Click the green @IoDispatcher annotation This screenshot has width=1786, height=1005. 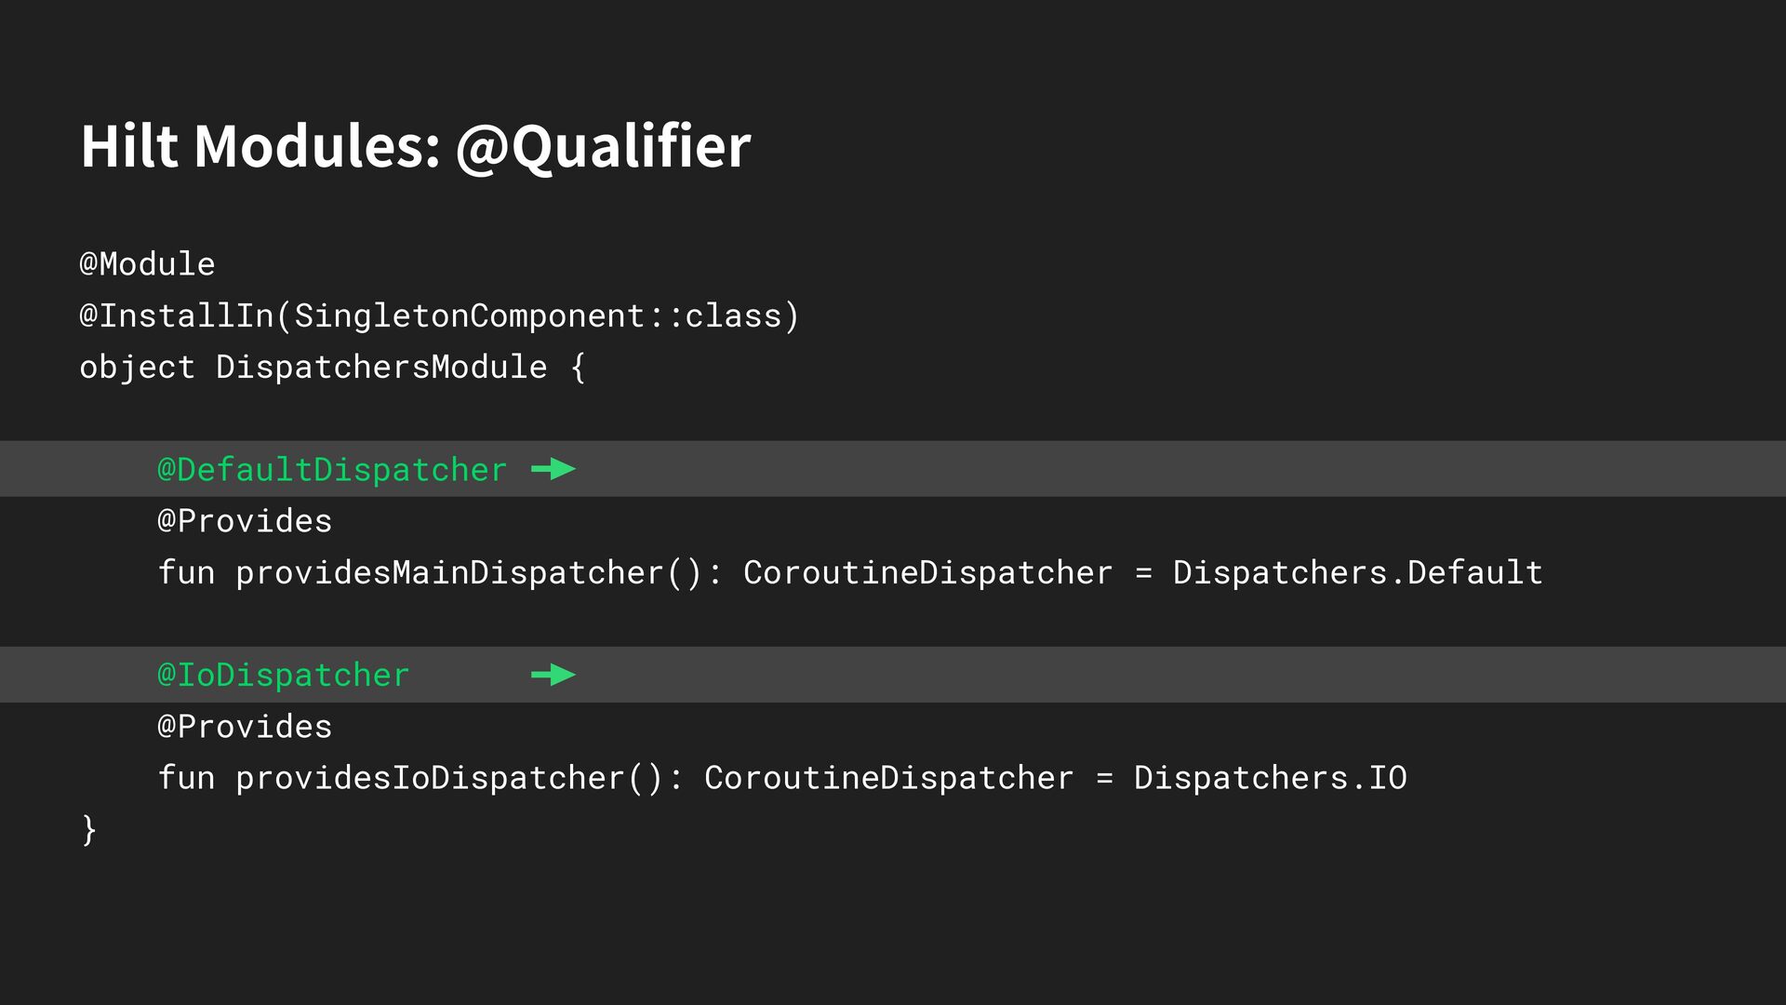[x=284, y=676]
